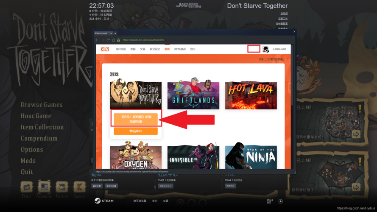Image resolution: width=377 pixels, height=212 pixels.
Task: Select Compendium in game menu
Action: [x=39, y=138]
